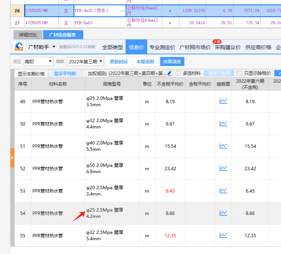Click 本期说明 button
This screenshot has height=254, width=281.
click(x=145, y=61)
